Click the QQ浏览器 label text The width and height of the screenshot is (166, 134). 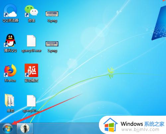[10, 20]
